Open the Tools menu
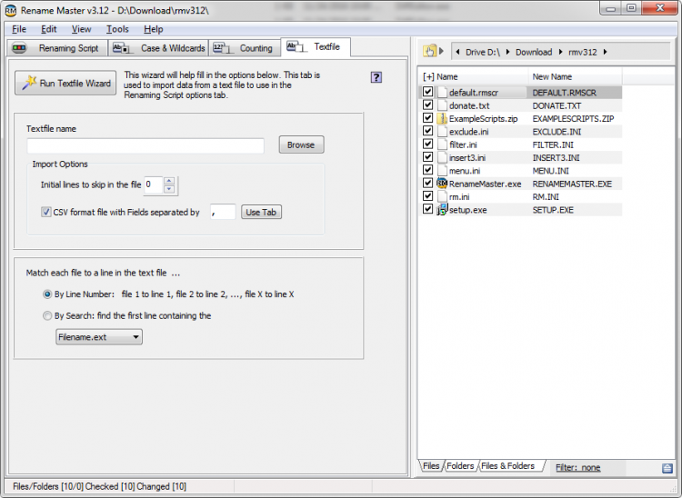Screen dimensions: 682x498 coord(117,29)
